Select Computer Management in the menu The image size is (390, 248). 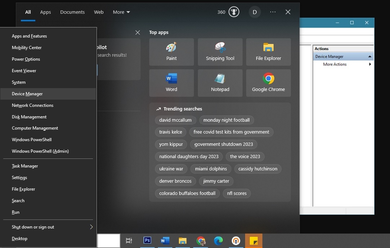48,128
